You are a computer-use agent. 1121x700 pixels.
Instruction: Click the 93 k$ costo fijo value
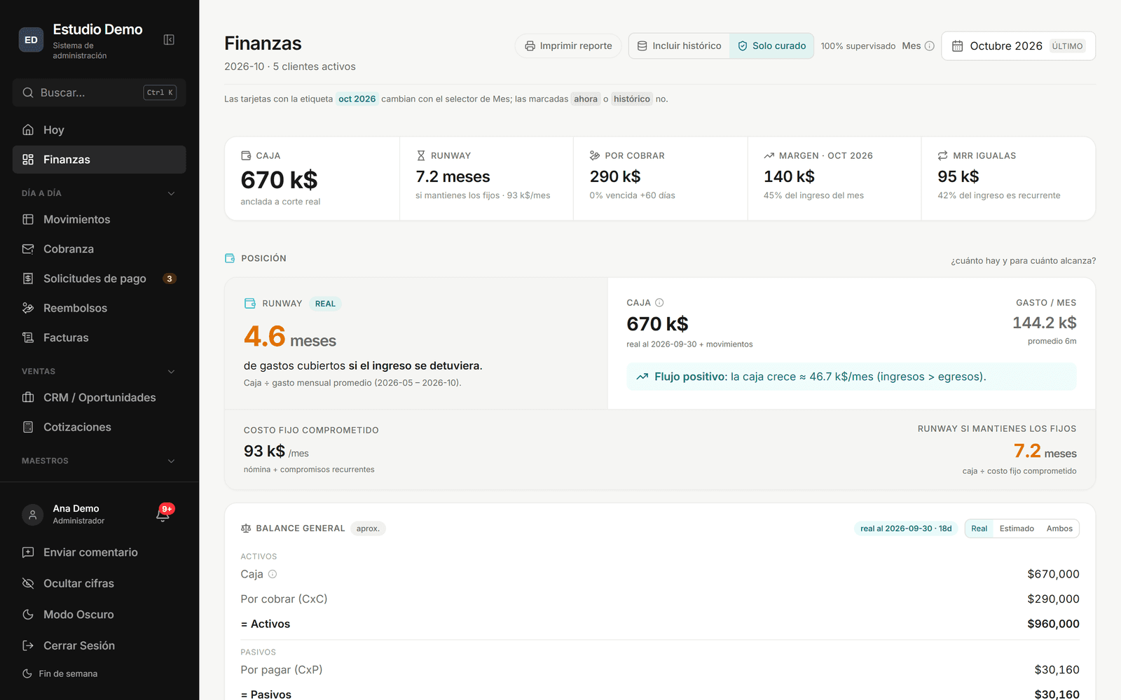tap(264, 451)
